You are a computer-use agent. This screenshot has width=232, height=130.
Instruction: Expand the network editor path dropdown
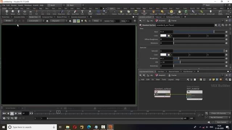tap(223, 75)
